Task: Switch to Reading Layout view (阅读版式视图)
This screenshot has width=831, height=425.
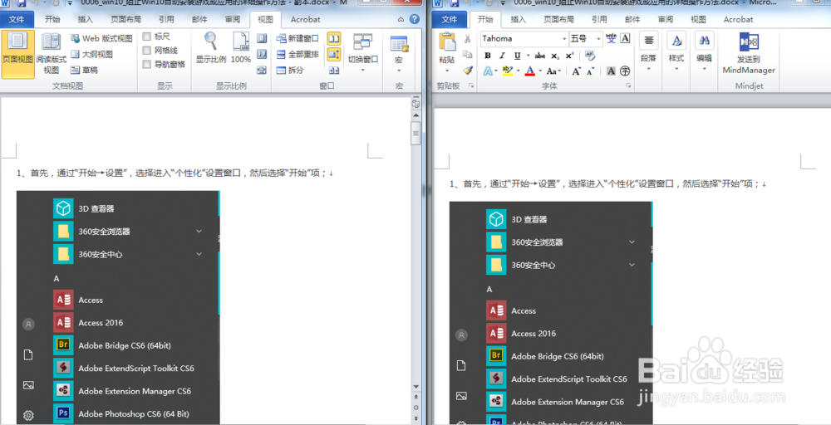Action: [52, 54]
